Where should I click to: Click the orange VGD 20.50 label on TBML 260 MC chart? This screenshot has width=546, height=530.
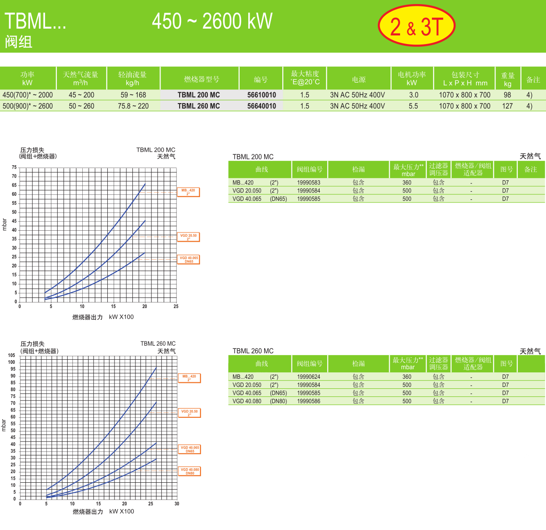(189, 413)
